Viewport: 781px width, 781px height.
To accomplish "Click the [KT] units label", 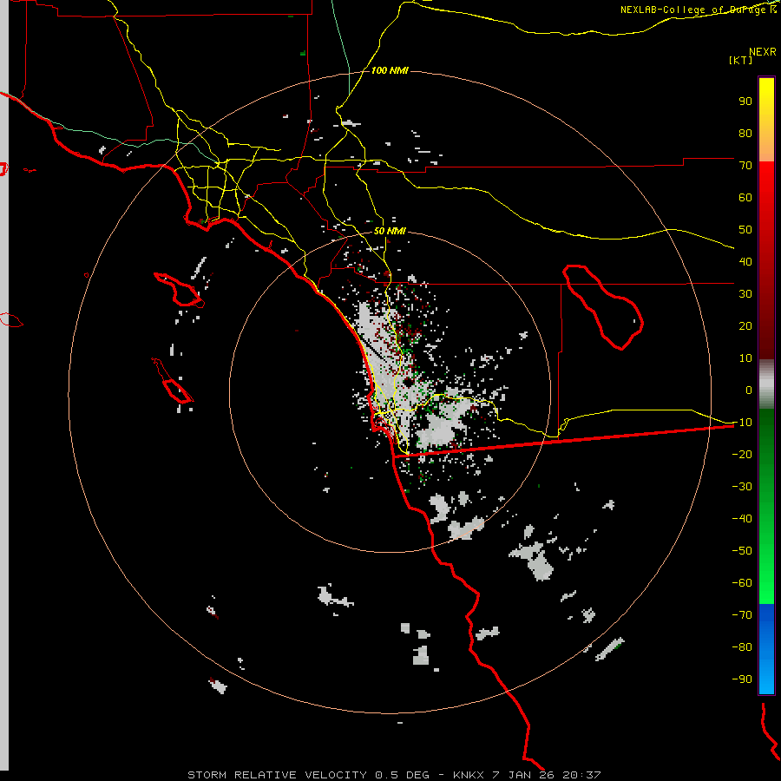I will (741, 60).
